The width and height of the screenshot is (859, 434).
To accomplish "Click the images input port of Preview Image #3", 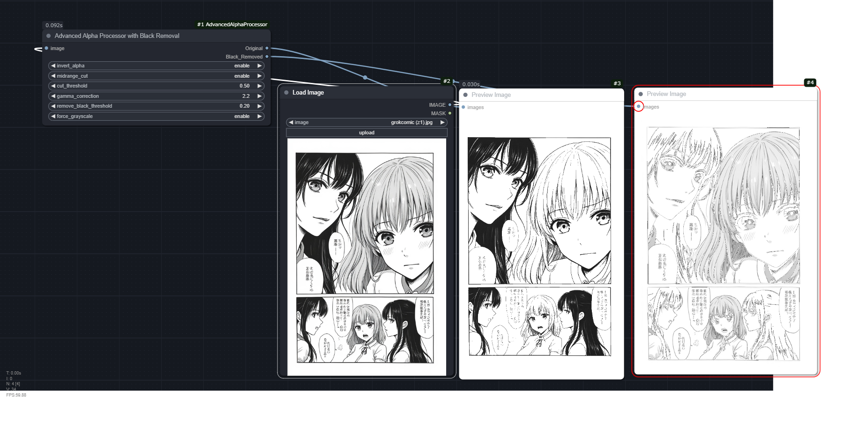I will 463,107.
